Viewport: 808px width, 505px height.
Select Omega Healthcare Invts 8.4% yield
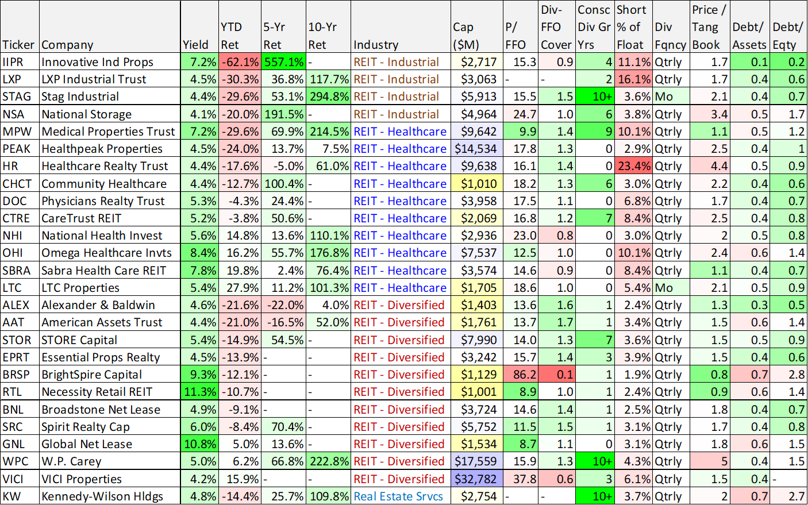click(199, 253)
